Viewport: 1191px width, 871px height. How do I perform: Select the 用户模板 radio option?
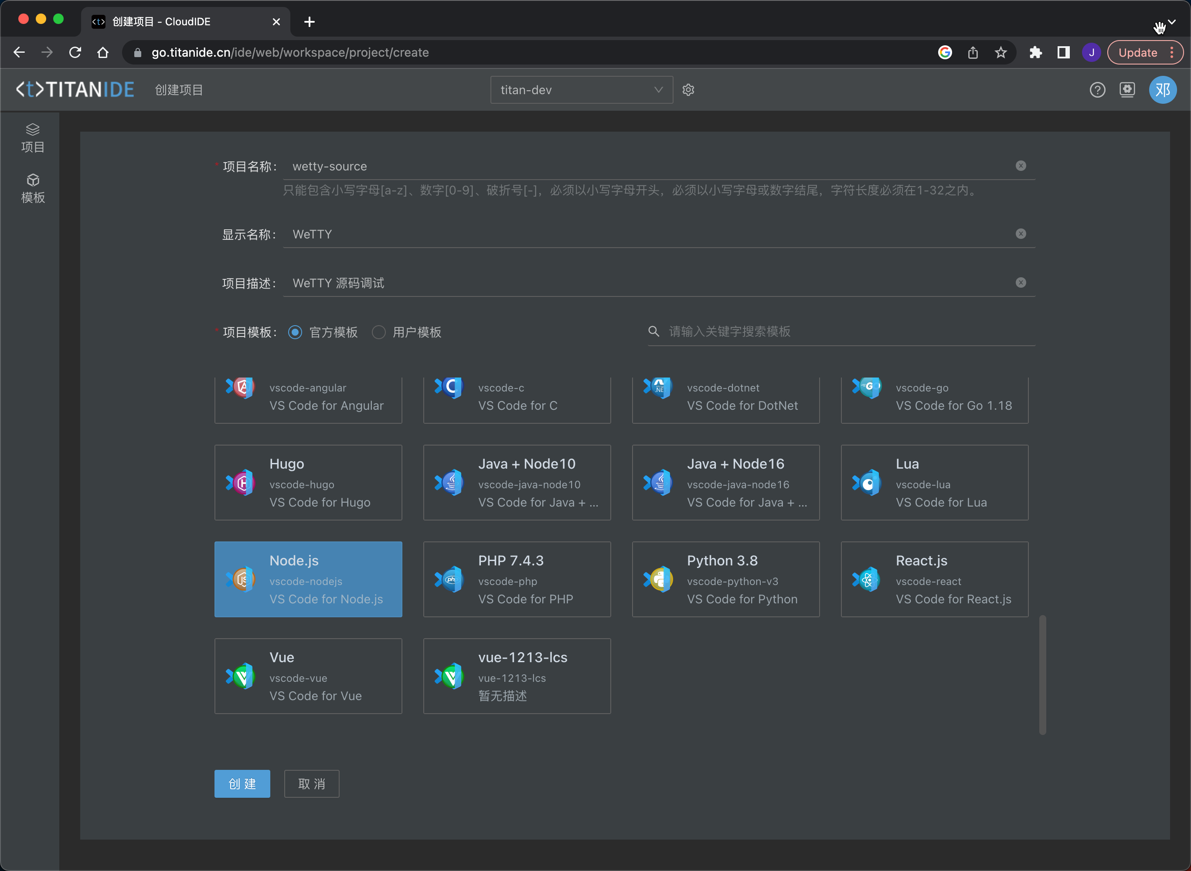pyautogui.click(x=378, y=332)
